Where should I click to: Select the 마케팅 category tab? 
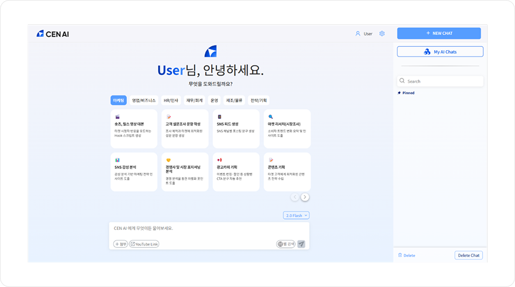[118, 100]
